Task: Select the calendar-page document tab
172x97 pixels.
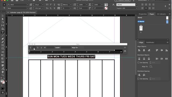Action: tap(23, 12)
